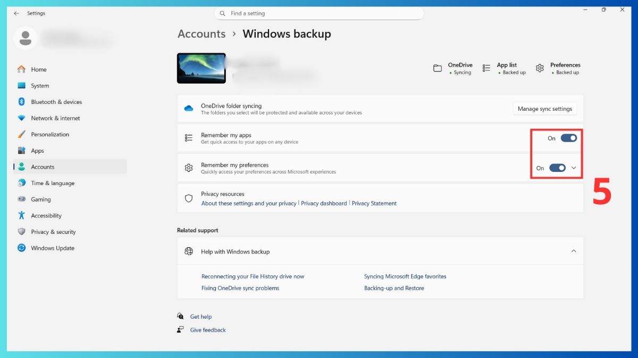Viewport: 638px width, 358px height.
Task: Turn off Remember my apps toggle
Action: tap(568, 138)
